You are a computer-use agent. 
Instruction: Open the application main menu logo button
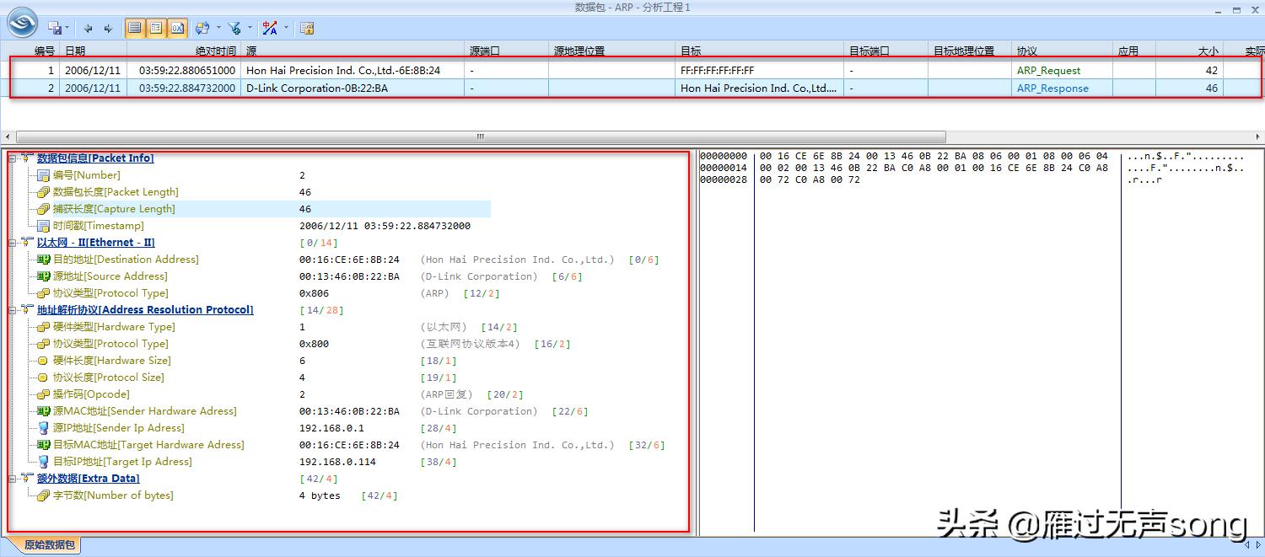(x=23, y=22)
